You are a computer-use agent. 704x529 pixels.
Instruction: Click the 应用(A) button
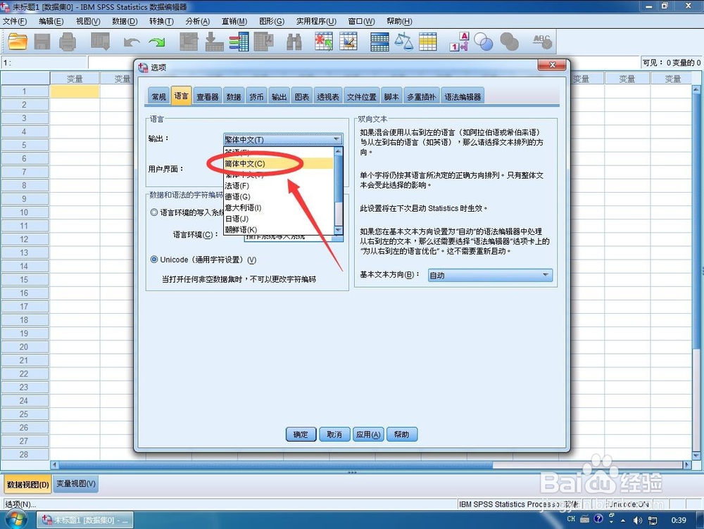pyautogui.click(x=368, y=434)
